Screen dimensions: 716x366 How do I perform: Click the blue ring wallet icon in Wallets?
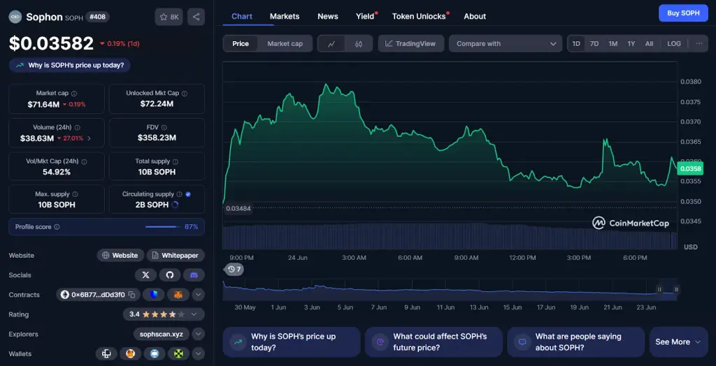tap(155, 353)
